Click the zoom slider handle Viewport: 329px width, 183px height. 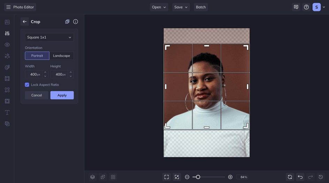[x=198, y=177]
